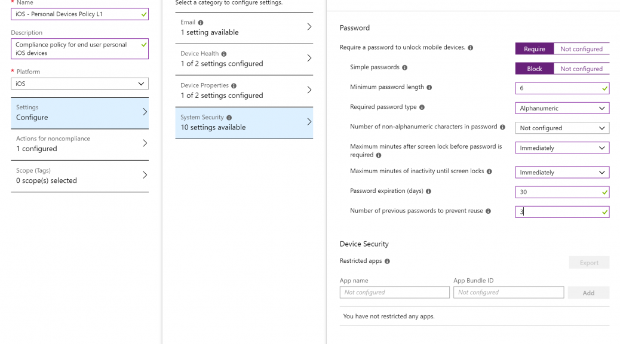Click the App Bundle ID input field
Image resolution: width=620 pixels, height=344 pixels.
(x=508, y=292)
